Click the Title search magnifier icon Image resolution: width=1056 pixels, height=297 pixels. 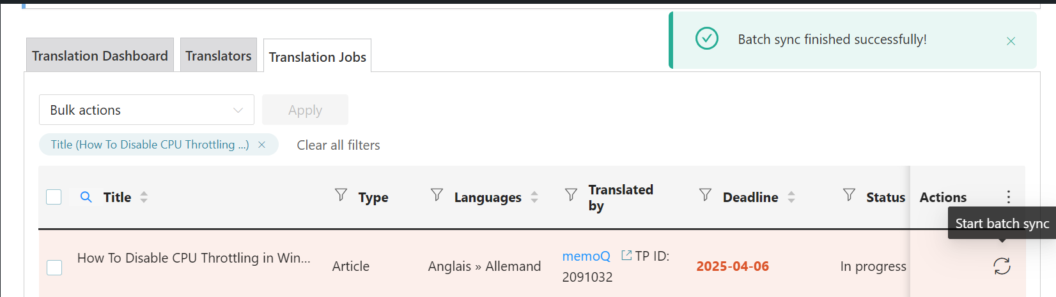point(86,197)
